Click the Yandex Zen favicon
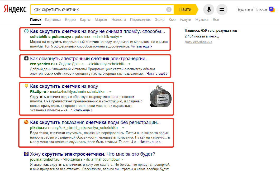The height and width of the screenshot is (171, 280). click(26, 58)
